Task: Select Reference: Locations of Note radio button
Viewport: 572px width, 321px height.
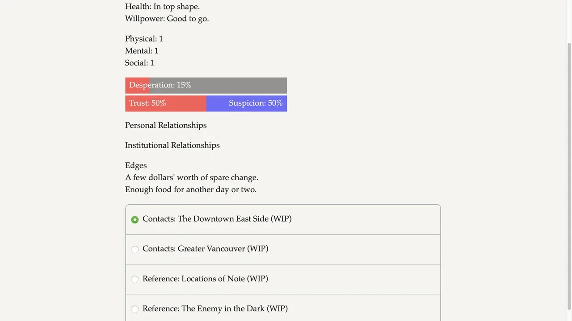Action: click(x=135, y=279)
